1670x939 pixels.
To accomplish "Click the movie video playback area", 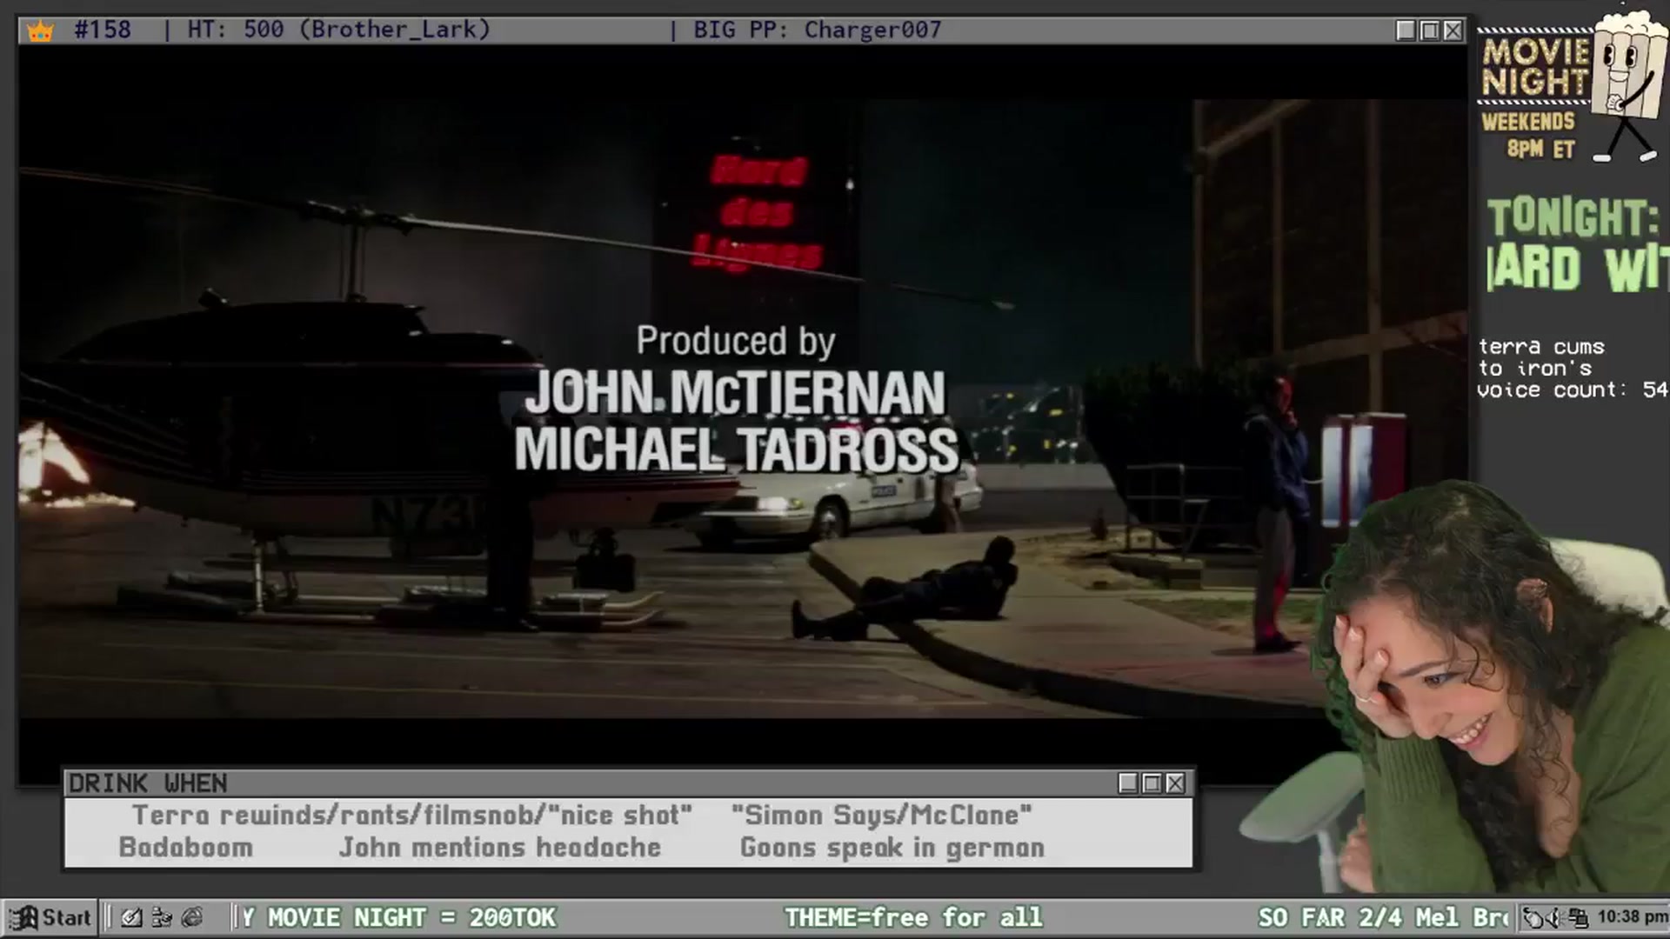I will tap(743, 409).
